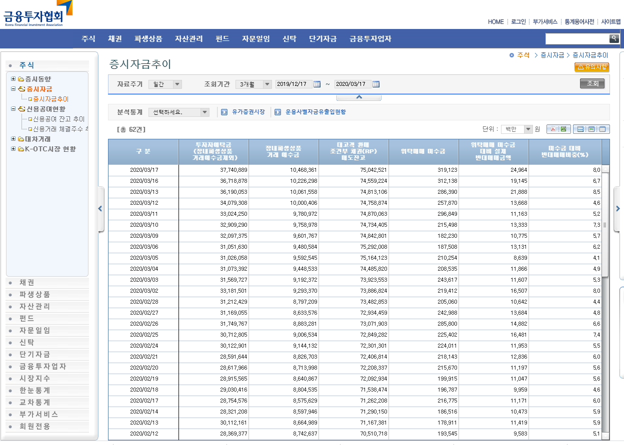Select 신용거래 체결주수 tree item

(60, 129)
